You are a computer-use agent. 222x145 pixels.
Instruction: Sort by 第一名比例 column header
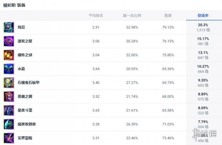(132, 16)
